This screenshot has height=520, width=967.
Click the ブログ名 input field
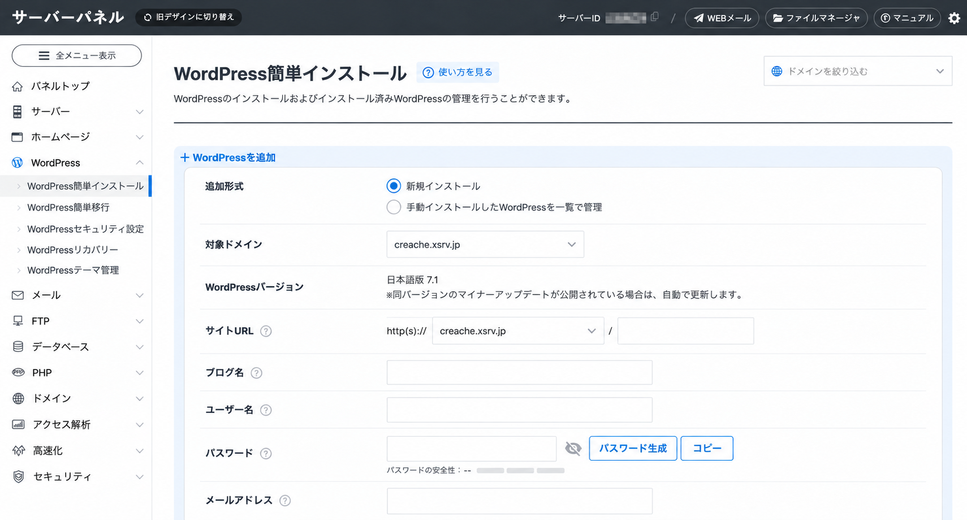519,372
